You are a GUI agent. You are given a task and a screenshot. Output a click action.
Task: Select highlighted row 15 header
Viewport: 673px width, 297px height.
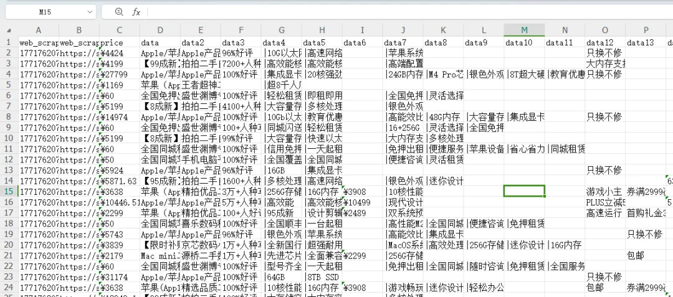(9, 191)
